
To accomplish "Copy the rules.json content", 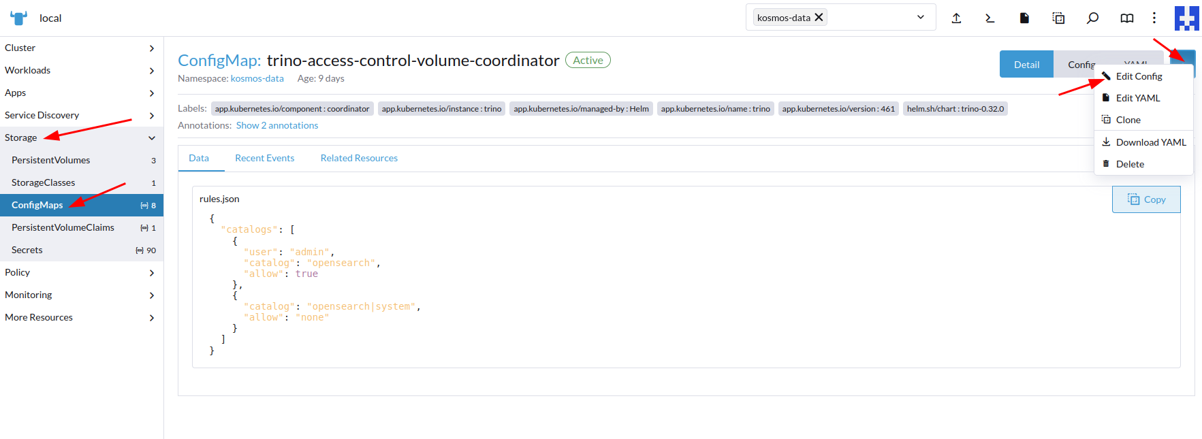I will click(x=1146, y=199).
